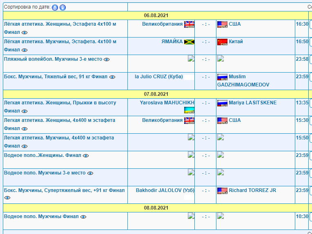Click Great Britain flag in 4x100 m women's relay
This screenshot has width=312, height=234.
click(189, 24)
